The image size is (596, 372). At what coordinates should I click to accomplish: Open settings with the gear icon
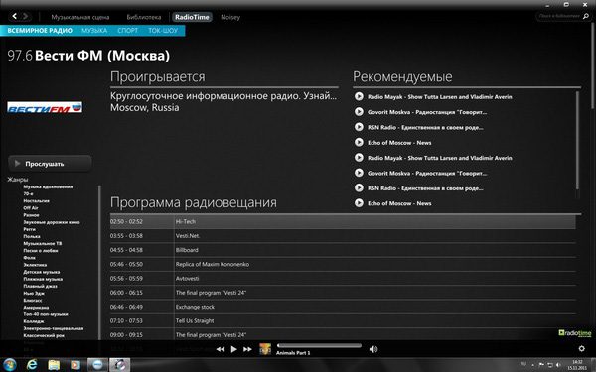pyautogui.click(x=581, y=348)
